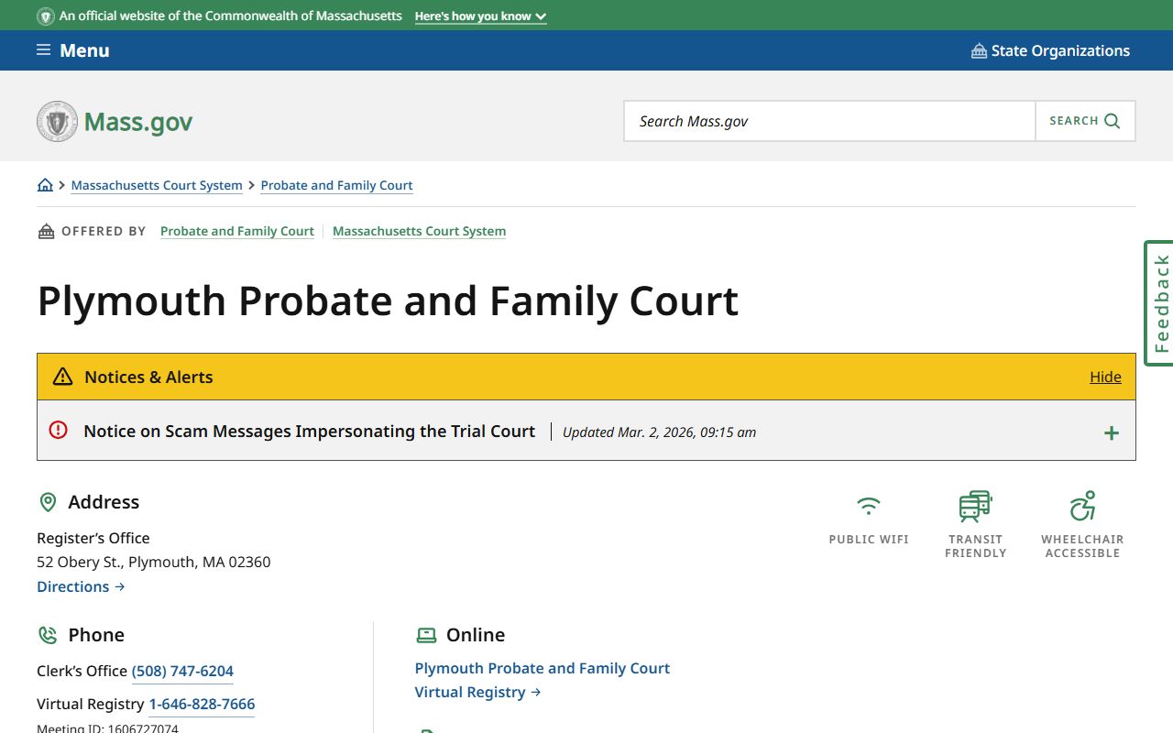Open Plymouth Probate and Family Court Virtual Registry link
This screenshot has height=733, width=1173.
point(543,680)
